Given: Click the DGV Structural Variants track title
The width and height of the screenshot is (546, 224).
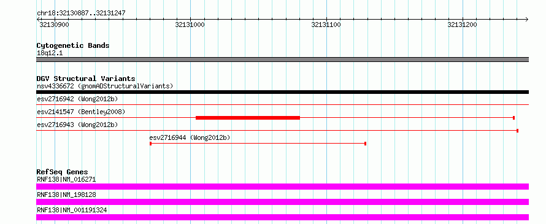Looking at the screenshot, I should click(x=86, y=79).
